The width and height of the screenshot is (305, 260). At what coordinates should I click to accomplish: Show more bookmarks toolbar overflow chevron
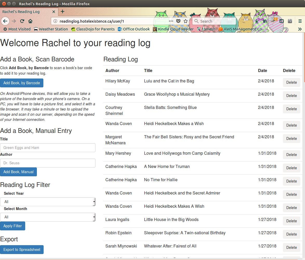point(300,29)
